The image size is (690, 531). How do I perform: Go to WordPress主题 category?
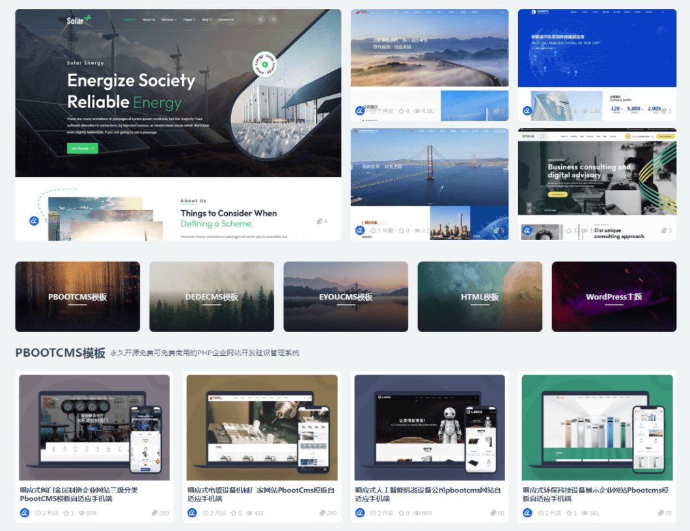pos(614,297)
